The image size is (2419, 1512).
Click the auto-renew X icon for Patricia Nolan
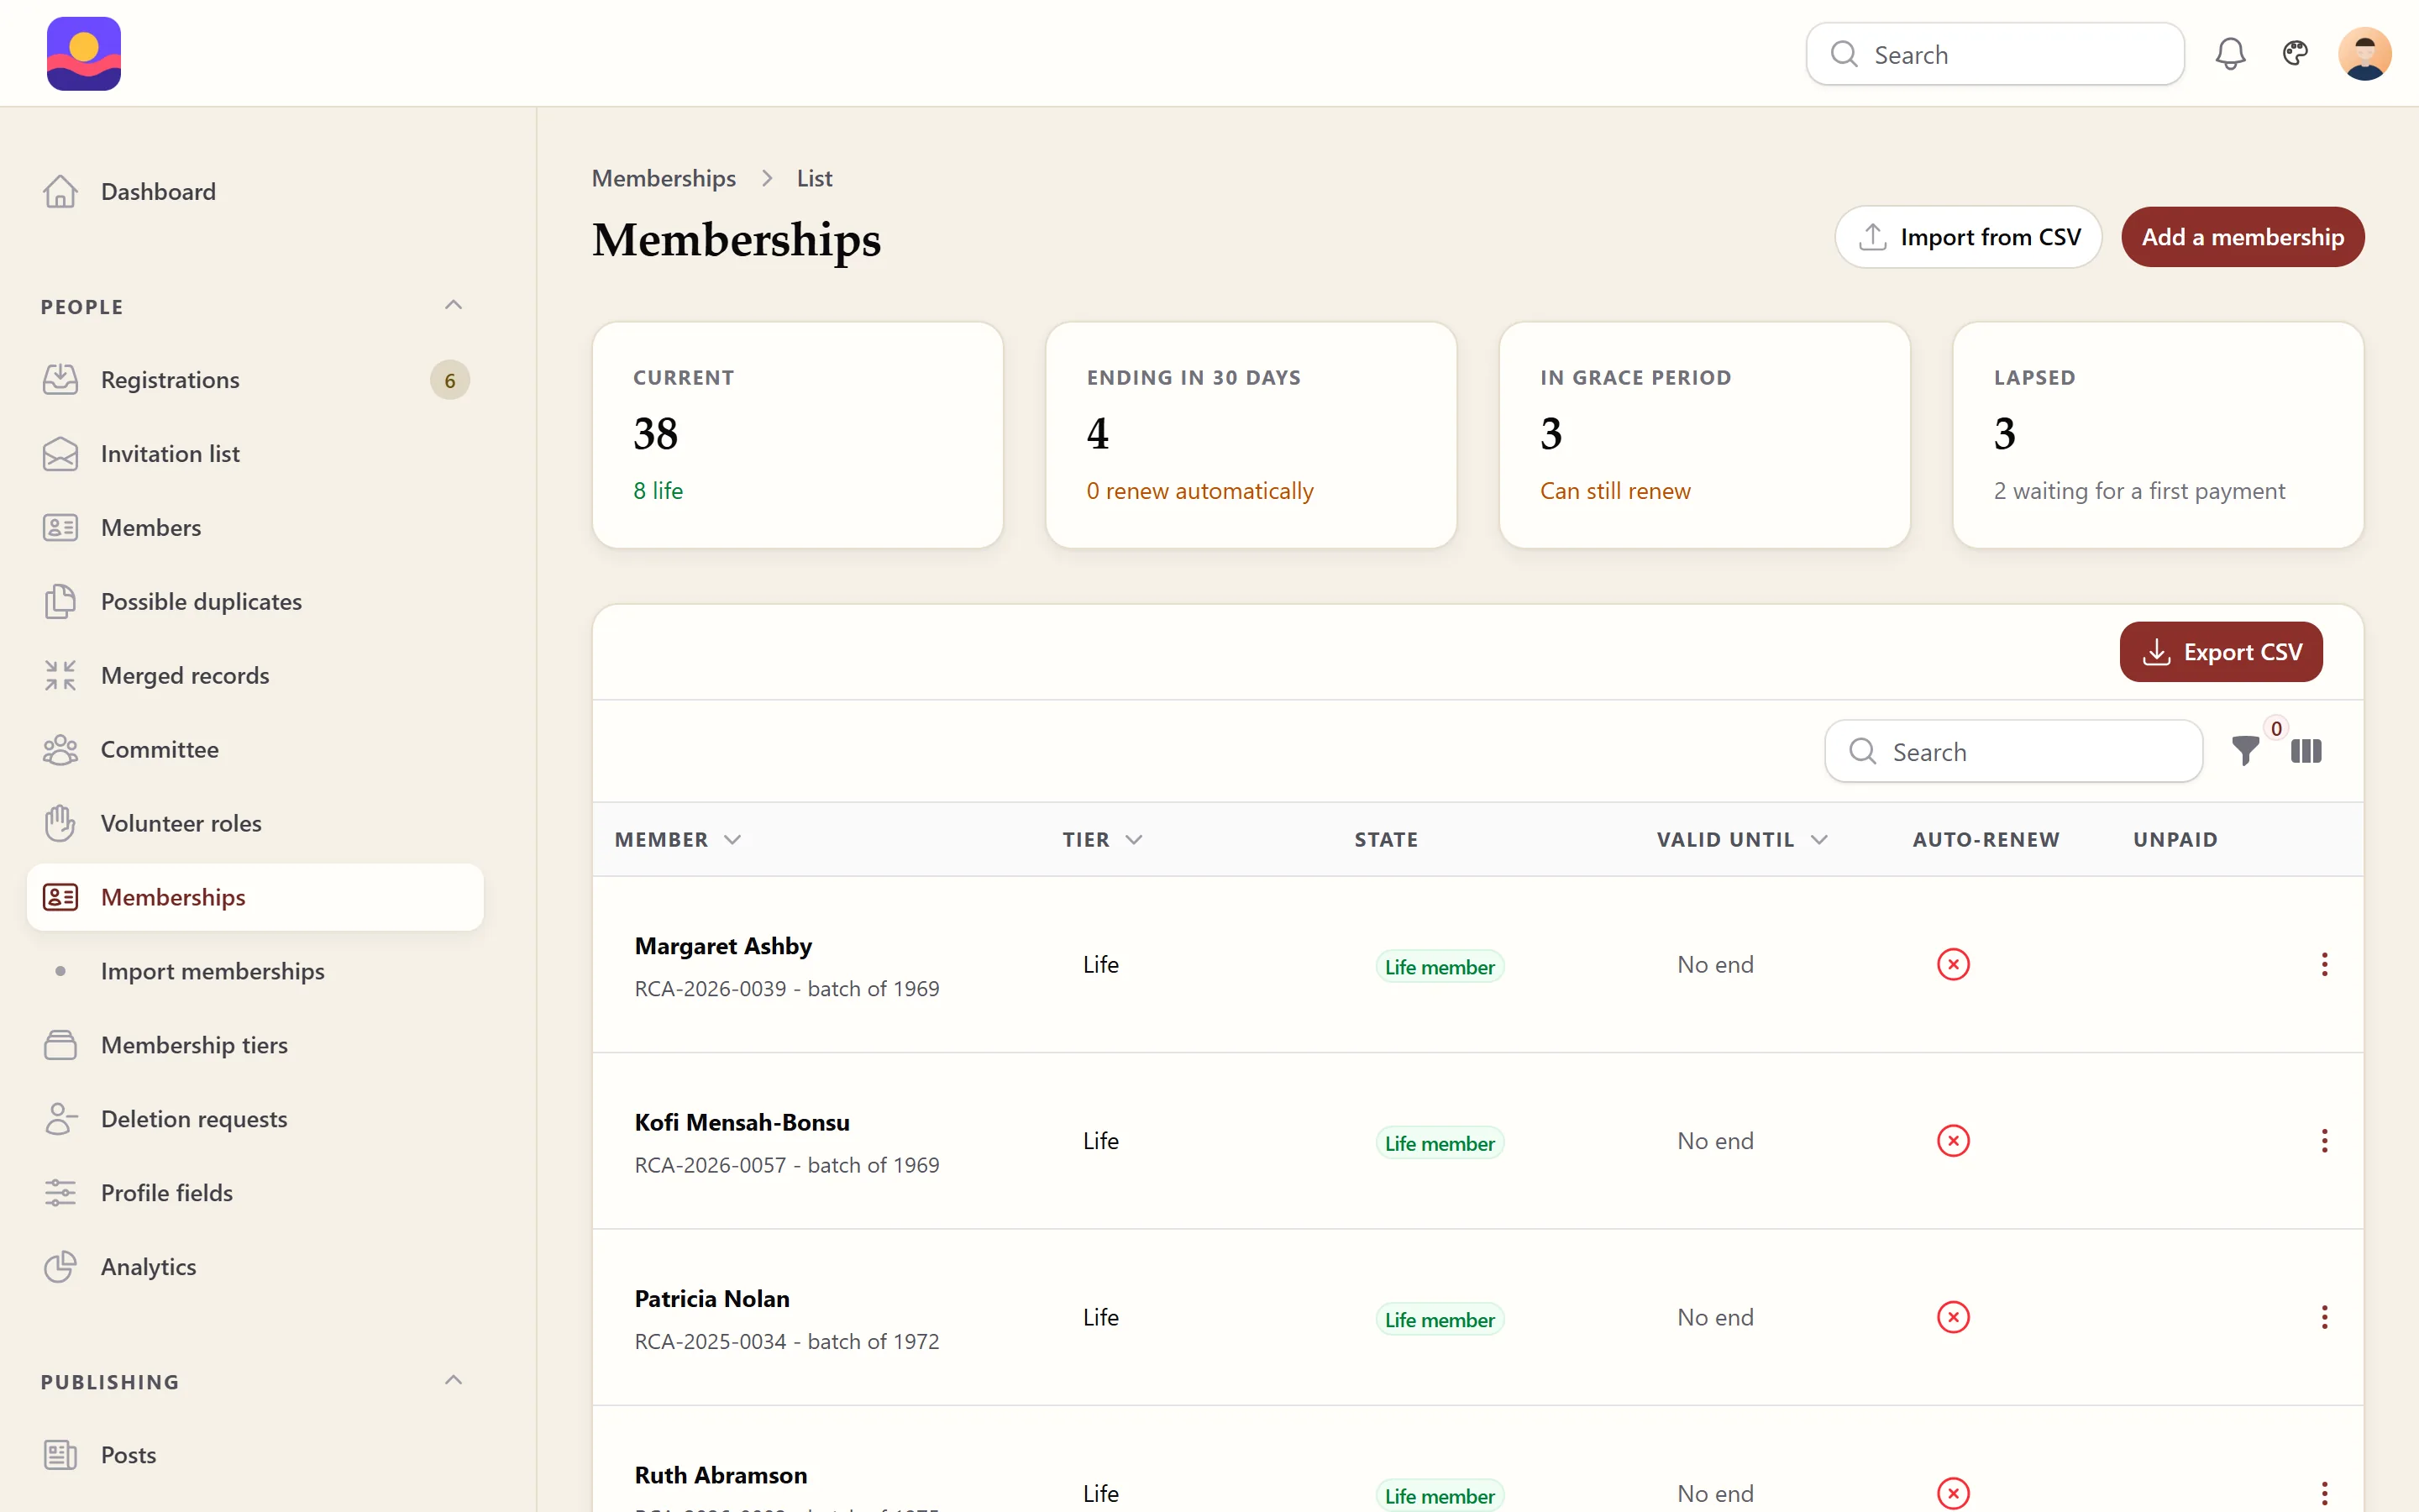pos(1953,1317)
